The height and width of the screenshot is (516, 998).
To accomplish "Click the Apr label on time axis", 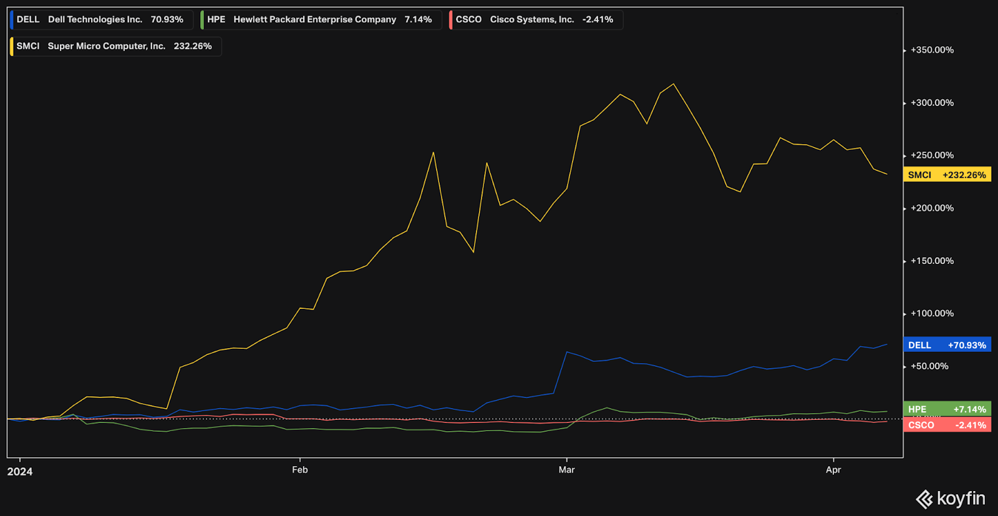I will [833, 470].
